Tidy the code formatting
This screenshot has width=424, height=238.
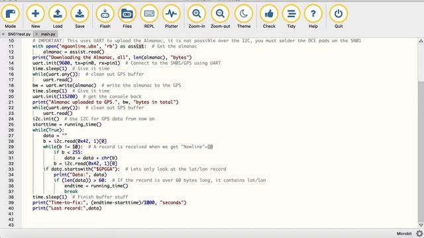[x=291, y=16]
